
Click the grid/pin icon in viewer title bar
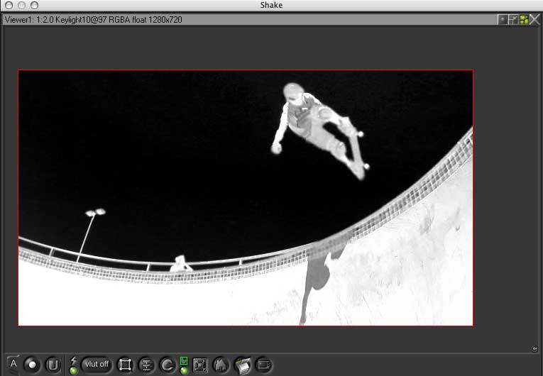513,20
